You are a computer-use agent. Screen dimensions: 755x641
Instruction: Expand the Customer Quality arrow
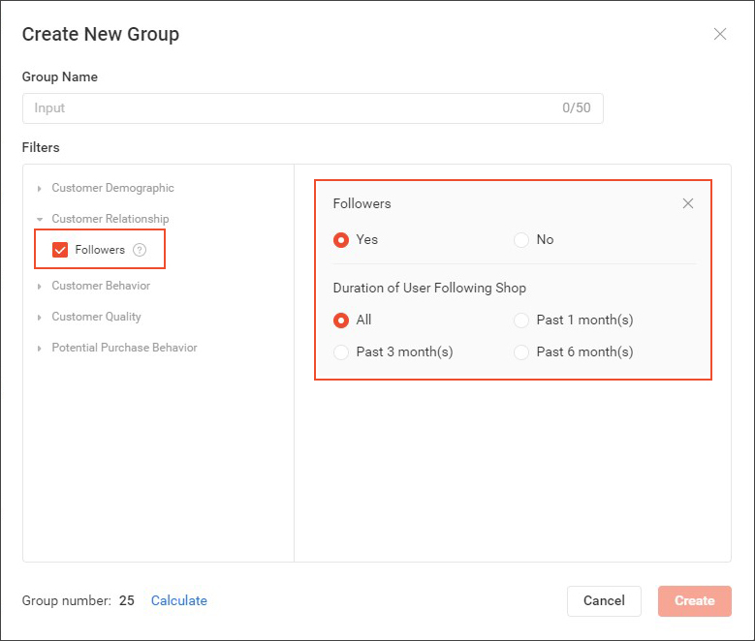pyautogui.click(x=40, y=317)
